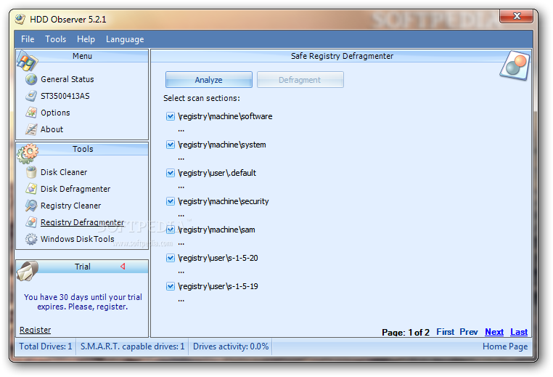Click the Prev page link
This screenshot has height=377, width=553.
(x=469, y=332)
